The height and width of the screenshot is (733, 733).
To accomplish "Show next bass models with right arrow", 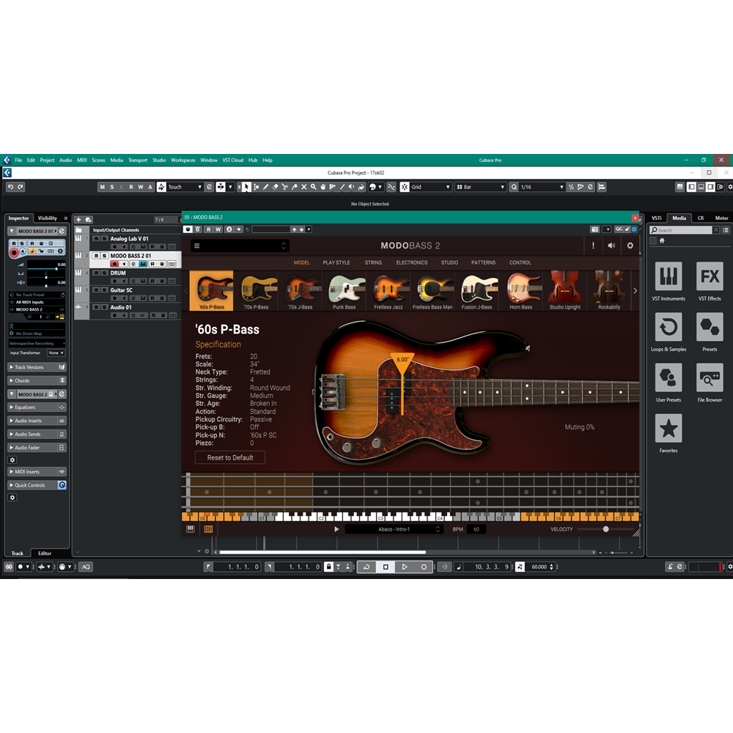I will (x=635, y=291).
